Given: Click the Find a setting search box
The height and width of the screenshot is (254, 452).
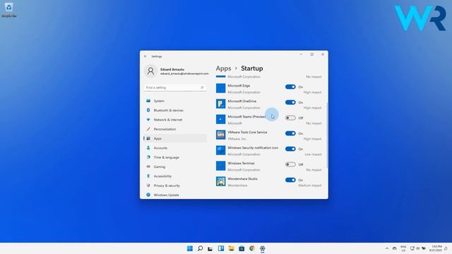Looking at the screenshot, I should pyautogui.click(x=174, y=87).
